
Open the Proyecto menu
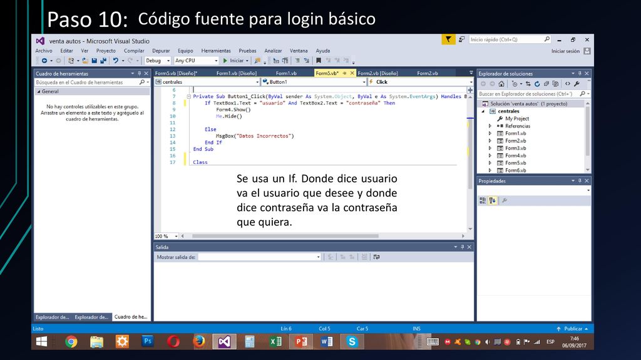106,51
